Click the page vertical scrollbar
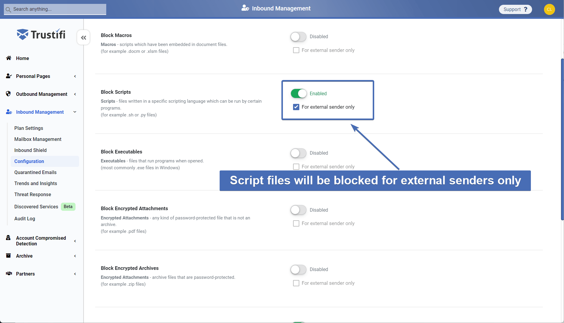564x323 pixels. (562, 139)
